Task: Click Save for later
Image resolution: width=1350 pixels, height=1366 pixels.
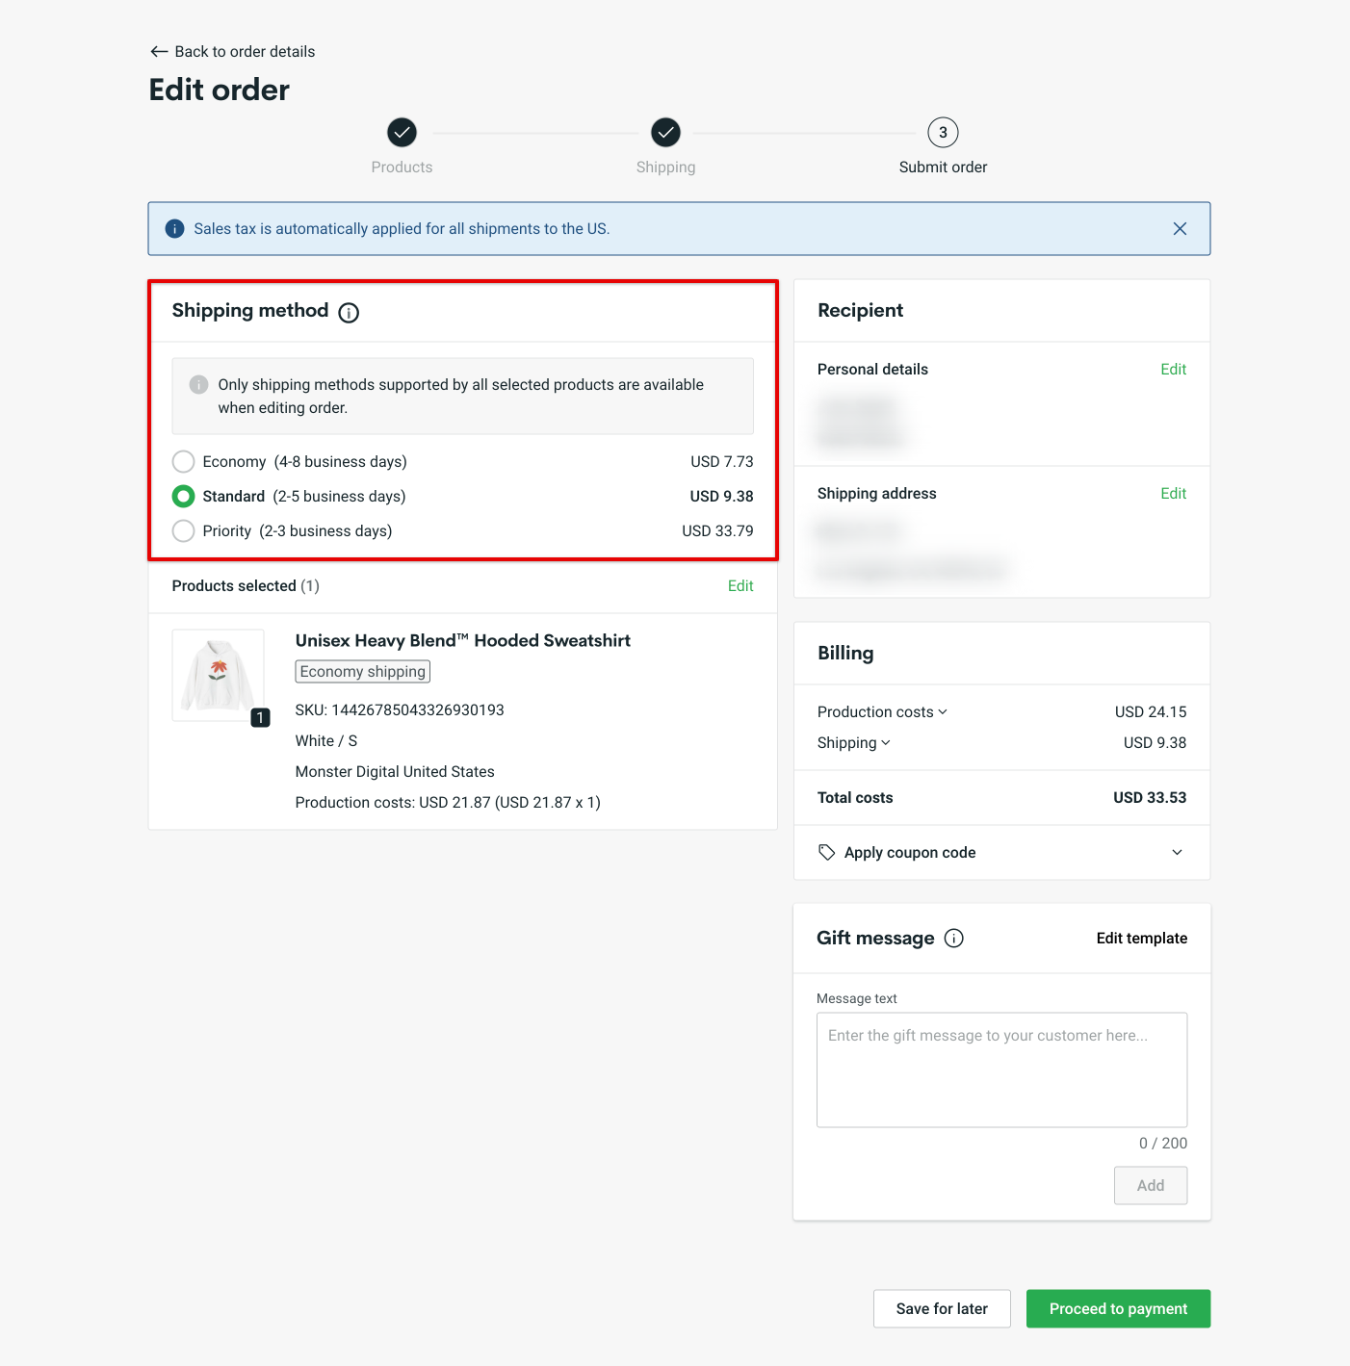Action: point(941,1308)
